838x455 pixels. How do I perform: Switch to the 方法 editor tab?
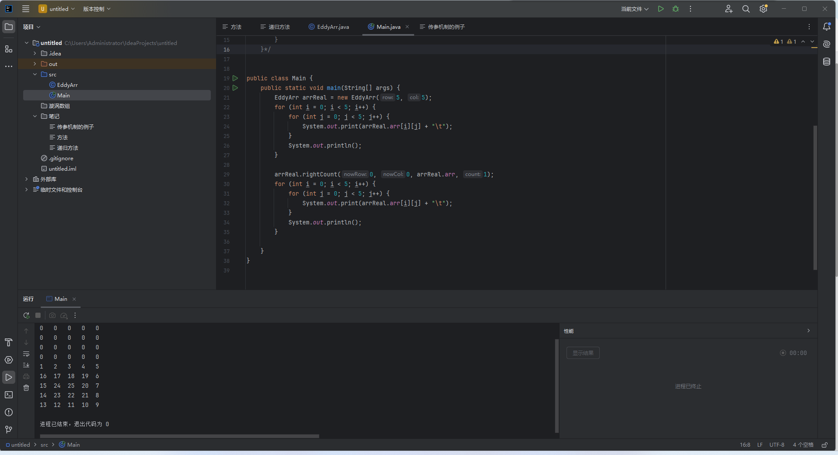pos(232,27)
